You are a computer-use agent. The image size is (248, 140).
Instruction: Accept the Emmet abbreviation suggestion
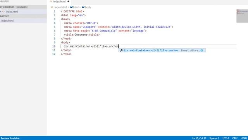tap(162, 51)
